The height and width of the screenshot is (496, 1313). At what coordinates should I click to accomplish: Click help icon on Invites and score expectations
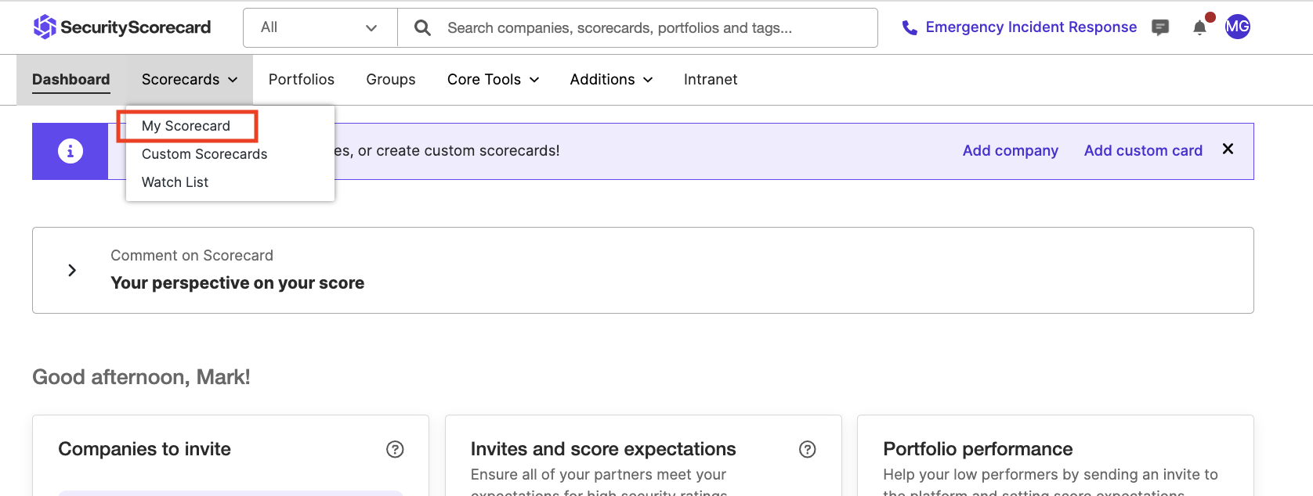pos(807,449)
